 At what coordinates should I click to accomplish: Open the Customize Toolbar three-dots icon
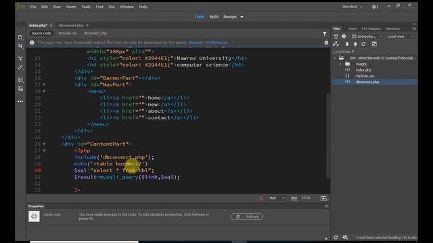[20, 101]
